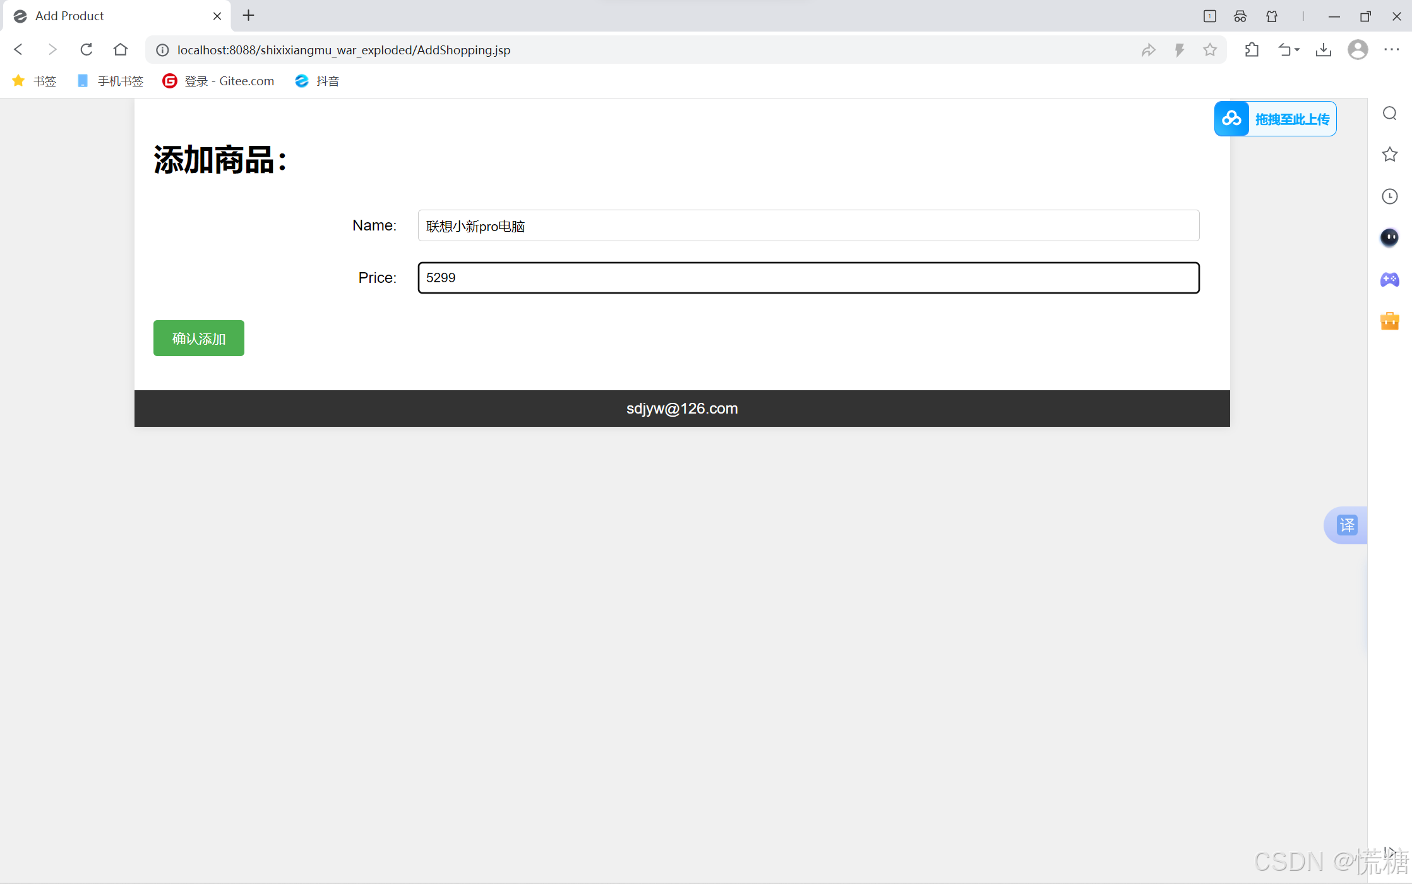Open the sidebar history clock

pos(1389,196)
